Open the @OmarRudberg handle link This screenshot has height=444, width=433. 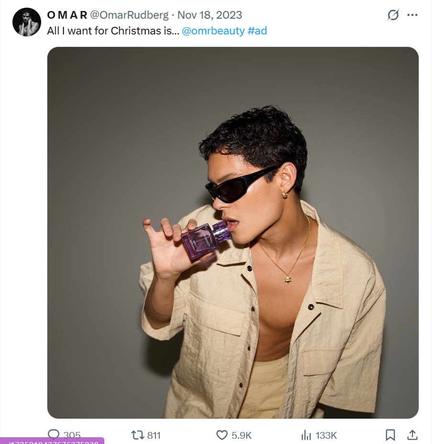[x=129, y=15]
